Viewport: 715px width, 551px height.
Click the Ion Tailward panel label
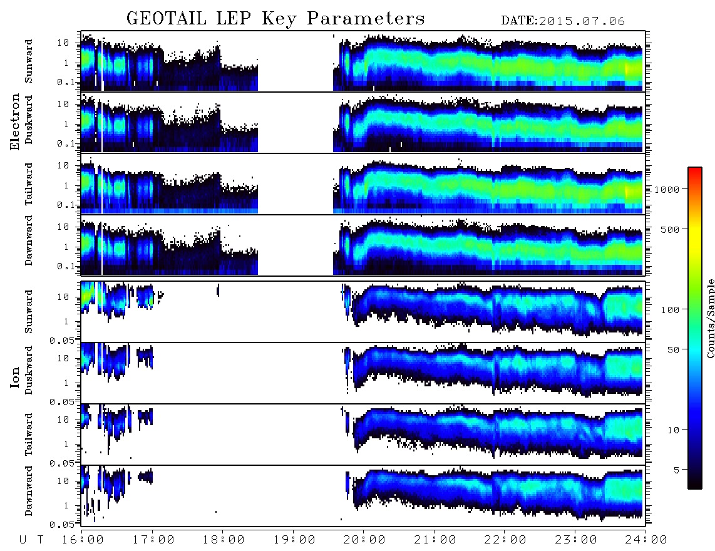click(29, 435)
